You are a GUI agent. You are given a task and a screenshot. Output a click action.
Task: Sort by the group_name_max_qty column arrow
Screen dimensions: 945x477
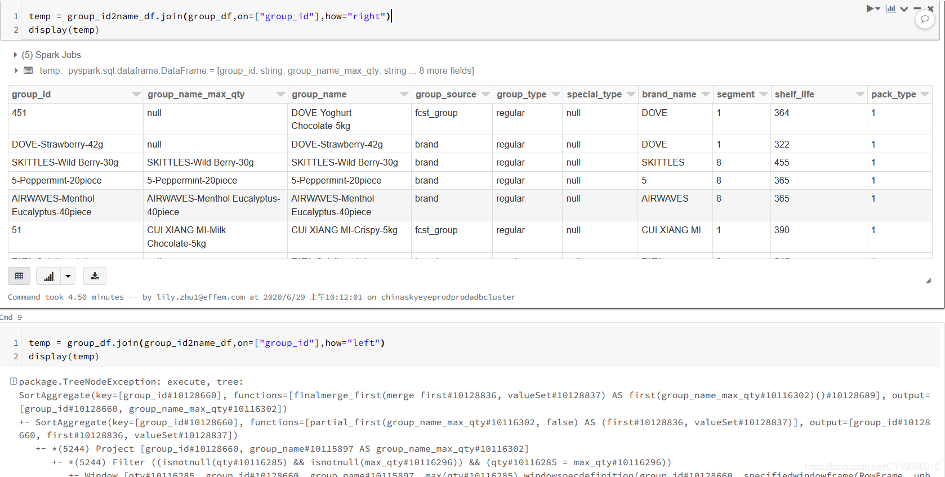[280, 94]
